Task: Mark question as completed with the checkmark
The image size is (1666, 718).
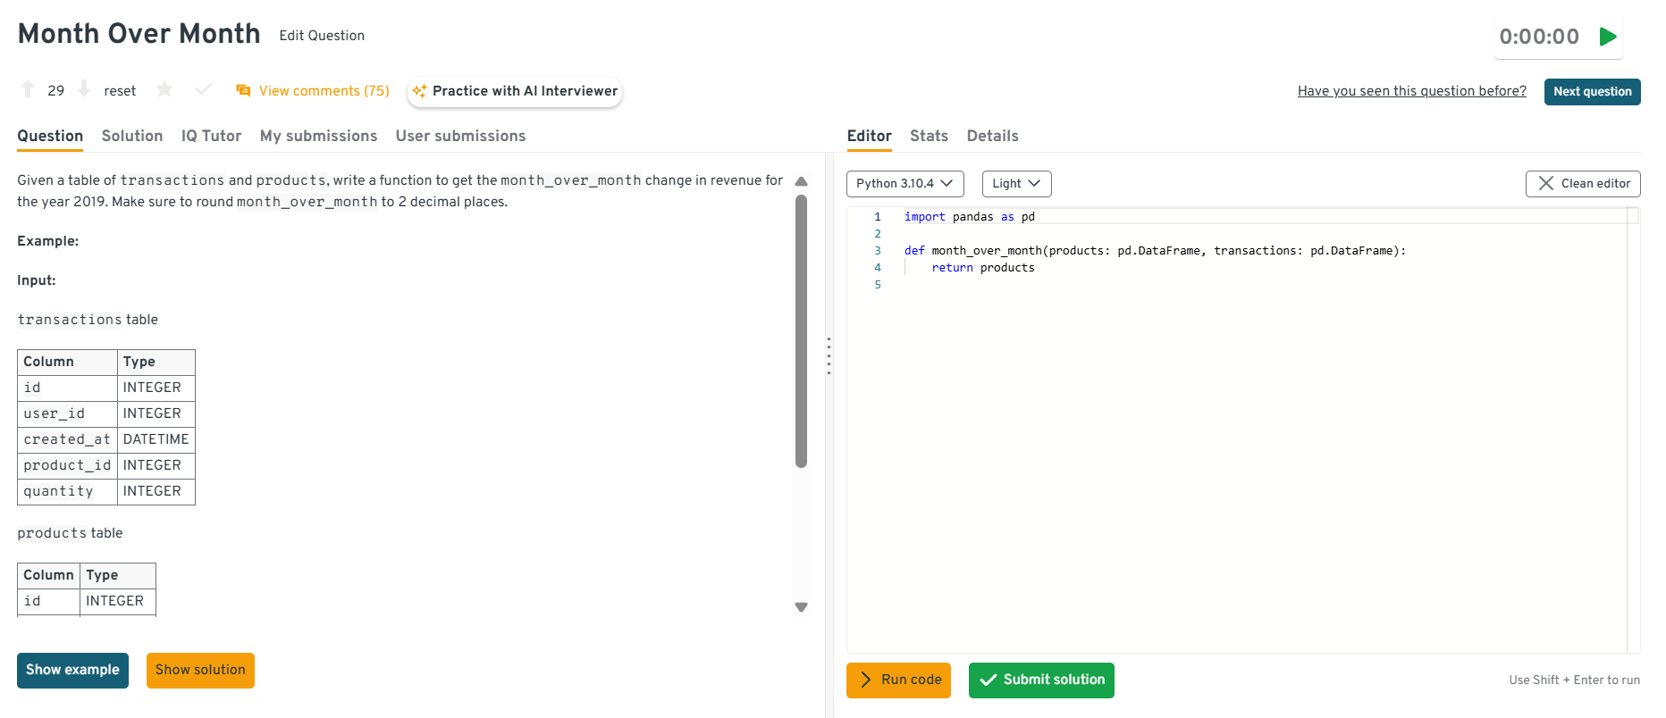Action: tap(204, 89)
